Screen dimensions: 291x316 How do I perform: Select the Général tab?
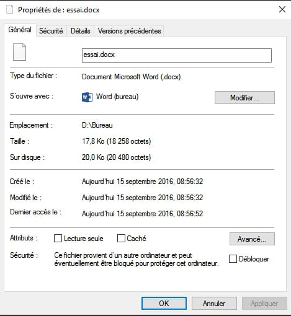point(20,30)
